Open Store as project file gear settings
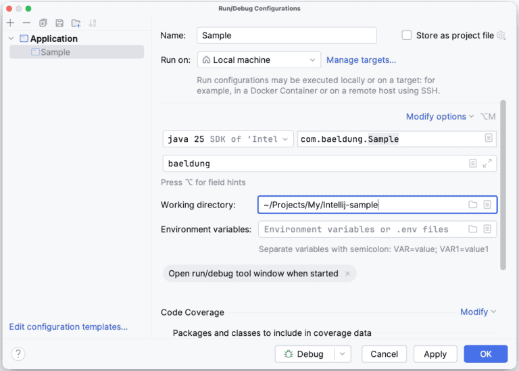This screenshot has width=519, height=371. tap(501, 35)
